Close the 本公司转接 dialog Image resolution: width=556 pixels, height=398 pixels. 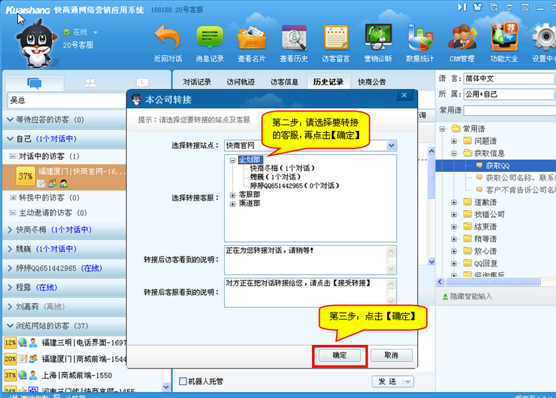point(404,95)
